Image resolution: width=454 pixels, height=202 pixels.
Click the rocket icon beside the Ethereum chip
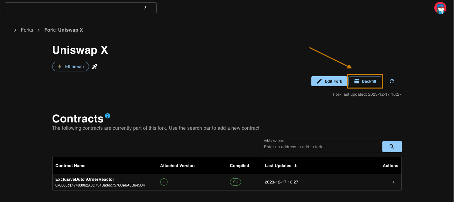click(x=95, y=67)
